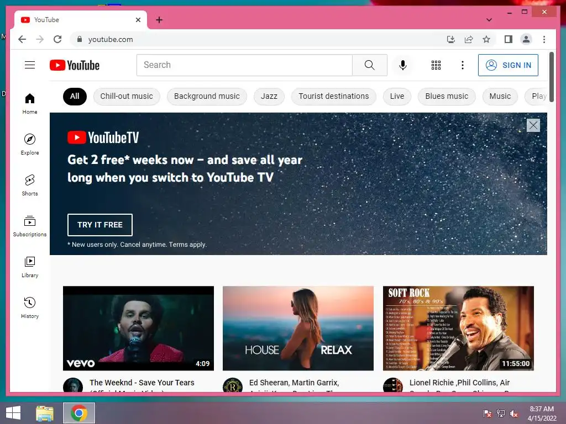Screen dimensions: 566x424
Task: Open YouTube settings three-dot menu
Action: [x=463, y=65]
